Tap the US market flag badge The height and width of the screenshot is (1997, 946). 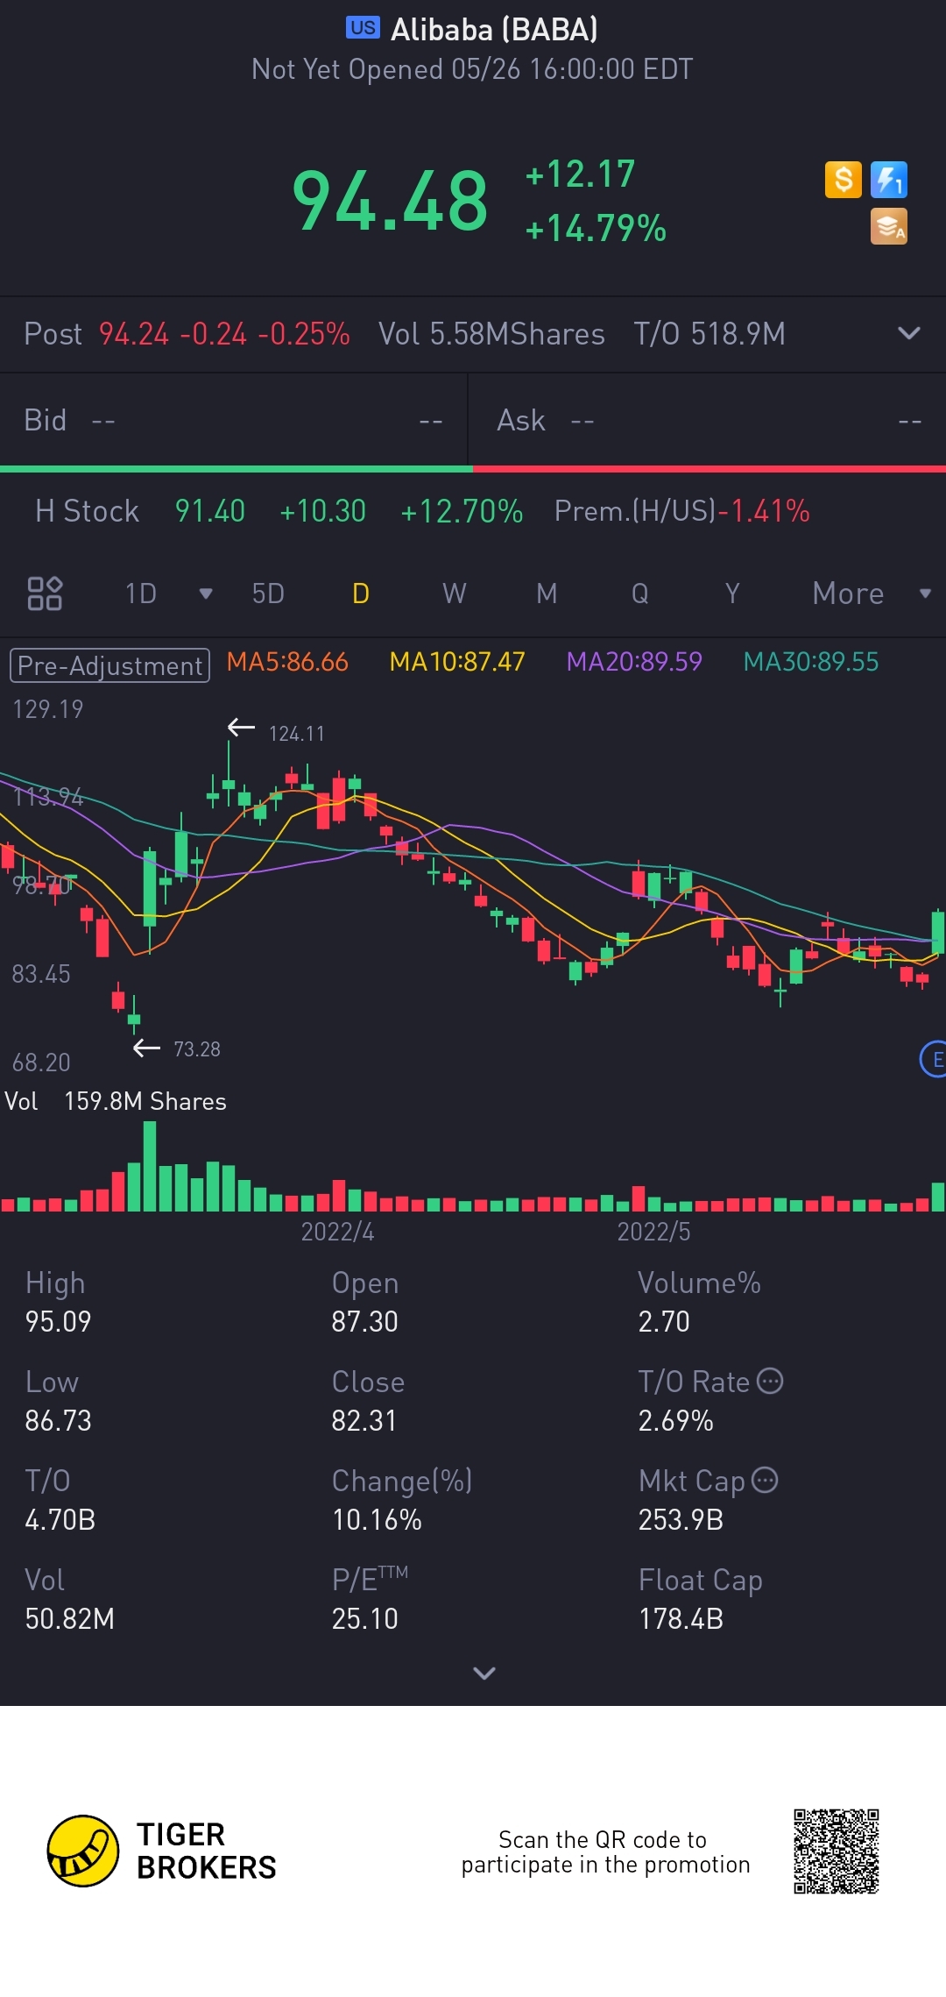363,28
